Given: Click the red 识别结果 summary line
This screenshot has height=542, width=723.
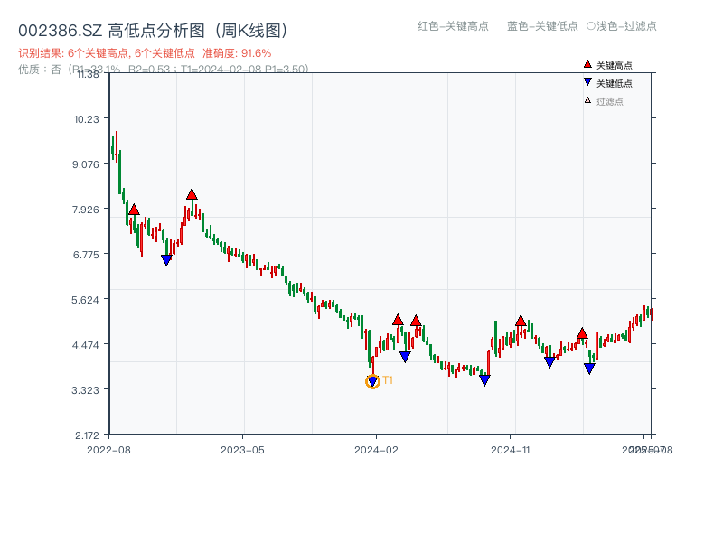Looking at the screenshot, I should click(x=145, y=53).
